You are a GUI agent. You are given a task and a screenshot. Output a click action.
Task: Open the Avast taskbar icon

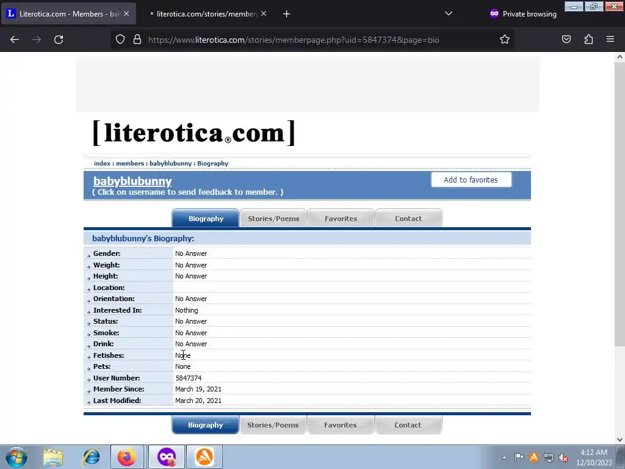pos(204,457)
